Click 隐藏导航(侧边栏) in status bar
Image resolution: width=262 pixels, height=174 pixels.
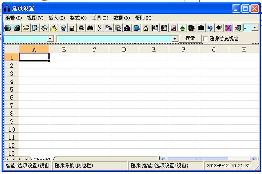pyautogui.click(x=90, y=166)
